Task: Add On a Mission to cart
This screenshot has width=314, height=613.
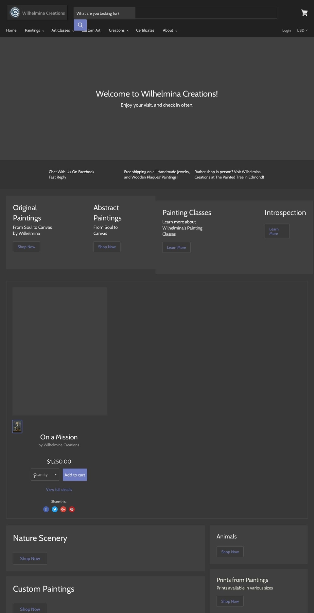Action: (75, 475)
